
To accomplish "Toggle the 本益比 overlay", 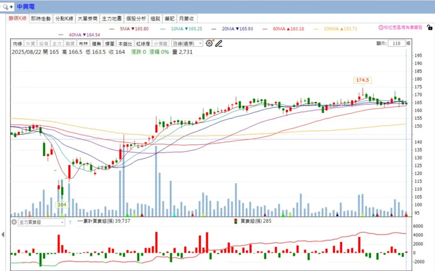I will click(x=125, y=44).
